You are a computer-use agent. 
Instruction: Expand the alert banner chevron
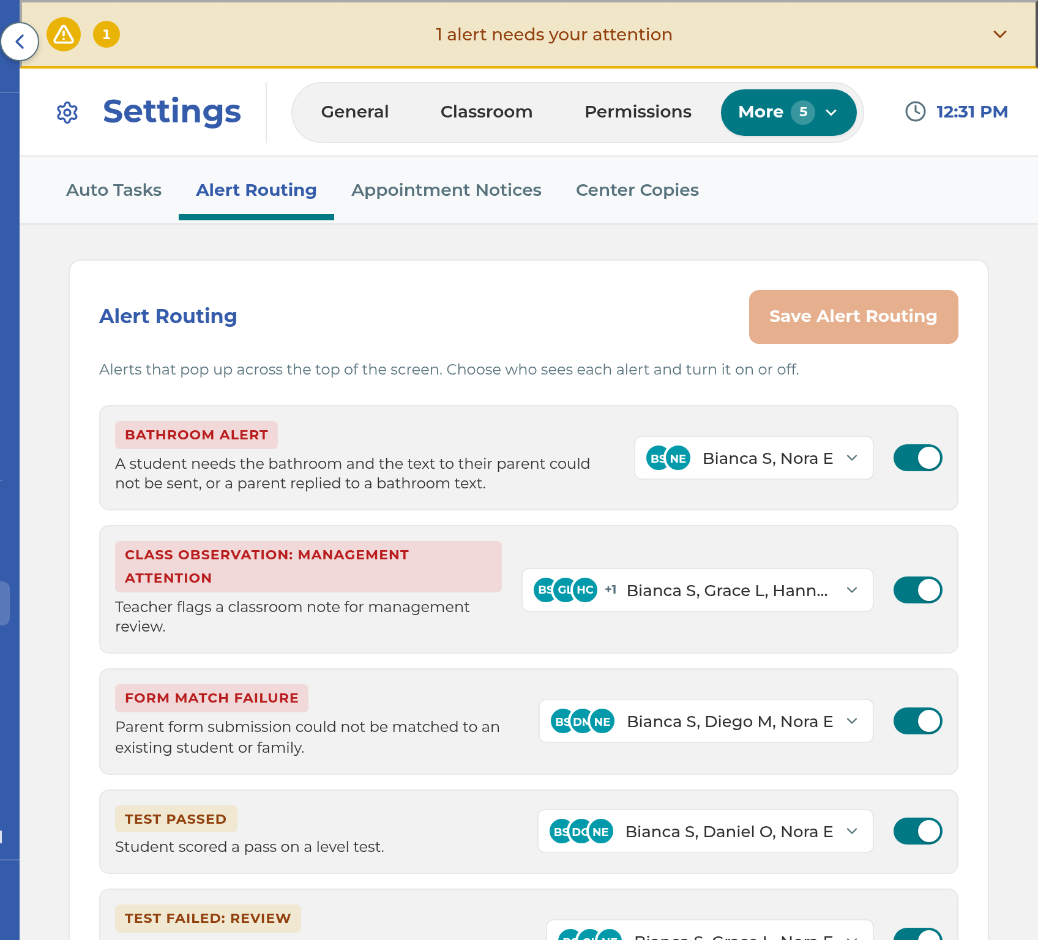(999, 34)
